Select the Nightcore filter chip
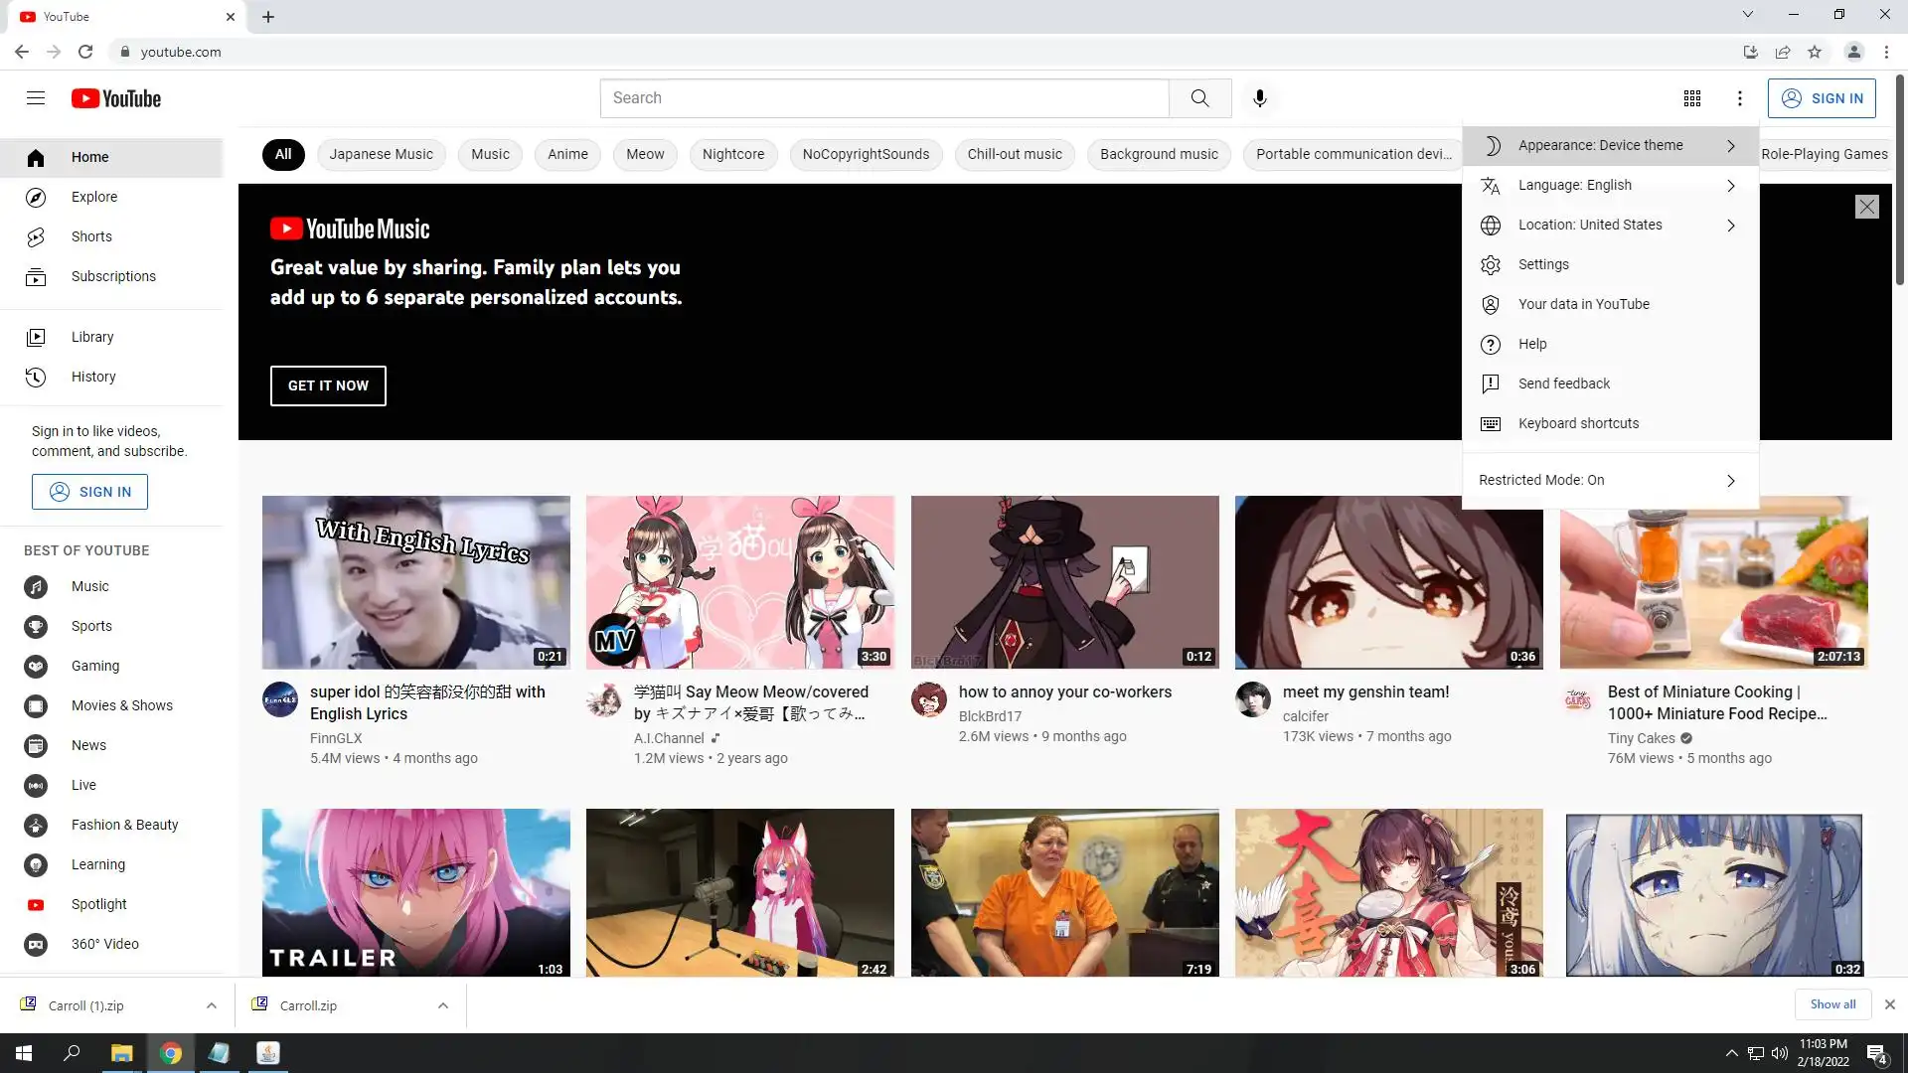This screenshot has width=1908, height=1073. (x=732, y=154)
